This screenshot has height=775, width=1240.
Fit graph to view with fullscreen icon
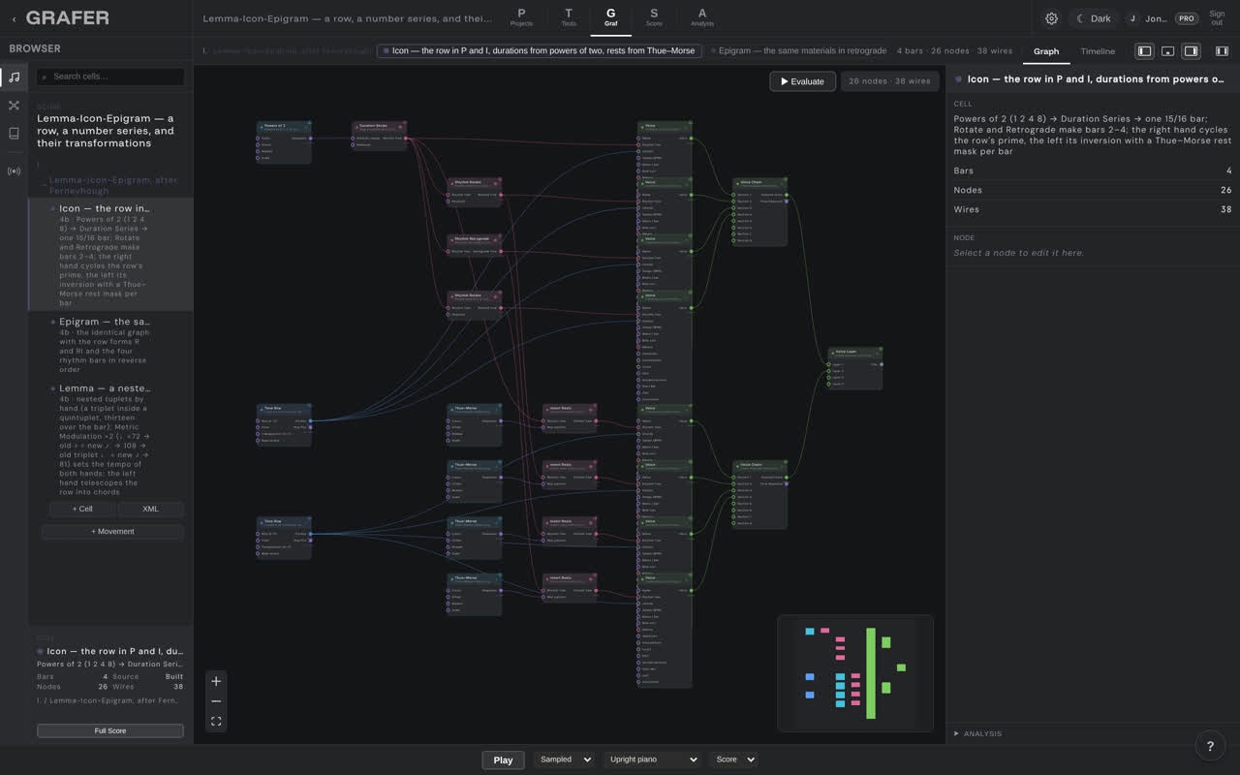point(216,722)
